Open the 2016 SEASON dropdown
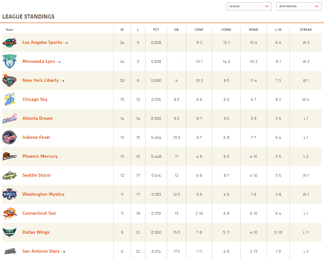Viewport: 324px width, 259px height. [x=299, y=6]
